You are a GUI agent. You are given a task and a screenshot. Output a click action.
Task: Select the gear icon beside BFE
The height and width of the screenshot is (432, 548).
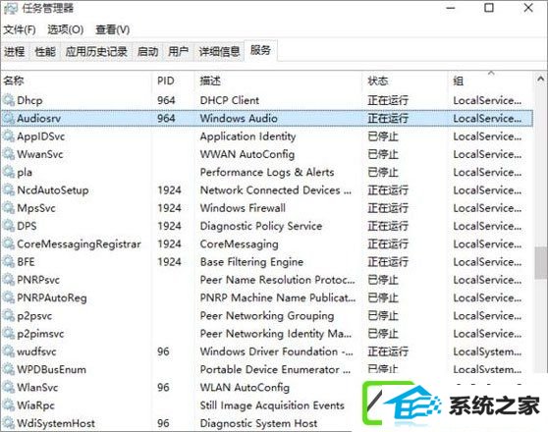(9, 262)
